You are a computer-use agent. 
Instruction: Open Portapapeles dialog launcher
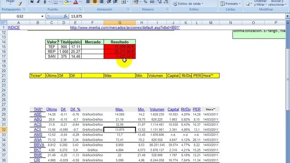point(24,9)
